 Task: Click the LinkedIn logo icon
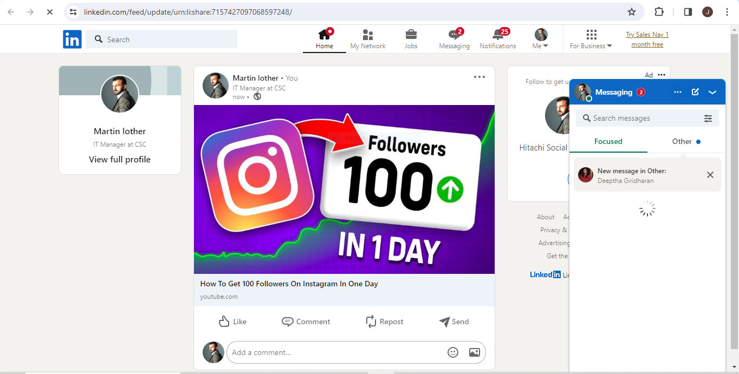[x=72, y=39]
